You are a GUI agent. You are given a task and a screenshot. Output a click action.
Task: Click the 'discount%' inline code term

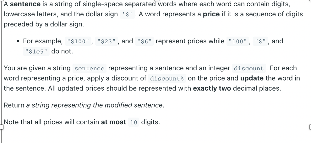tap(167, 78)
